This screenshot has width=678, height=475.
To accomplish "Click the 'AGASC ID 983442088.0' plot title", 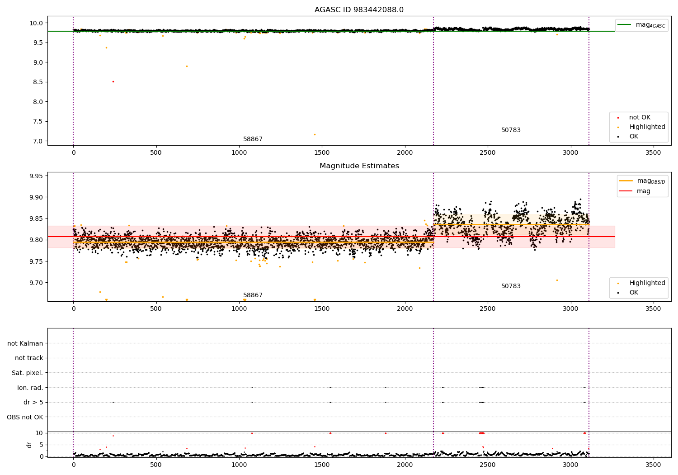I will coord(359,10).
